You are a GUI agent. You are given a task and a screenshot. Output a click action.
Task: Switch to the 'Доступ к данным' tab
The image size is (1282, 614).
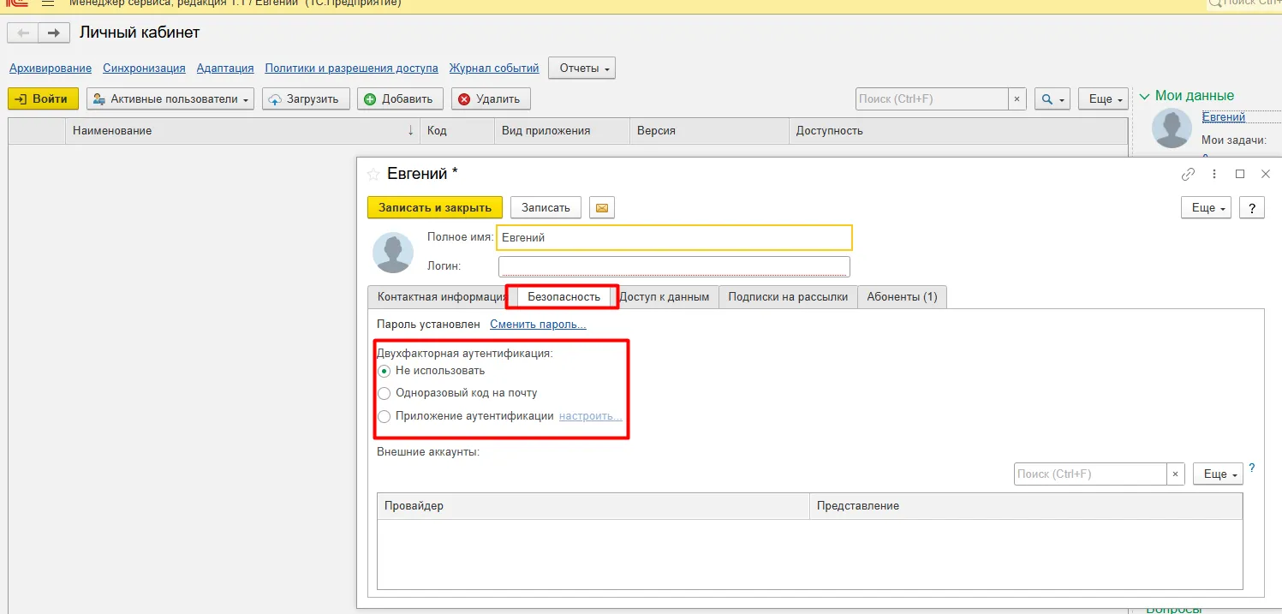(x=667, y=295)
